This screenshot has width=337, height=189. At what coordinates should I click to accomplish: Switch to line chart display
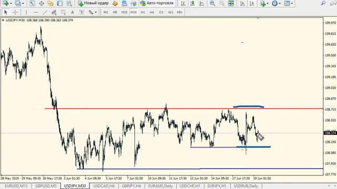point(202,3)
